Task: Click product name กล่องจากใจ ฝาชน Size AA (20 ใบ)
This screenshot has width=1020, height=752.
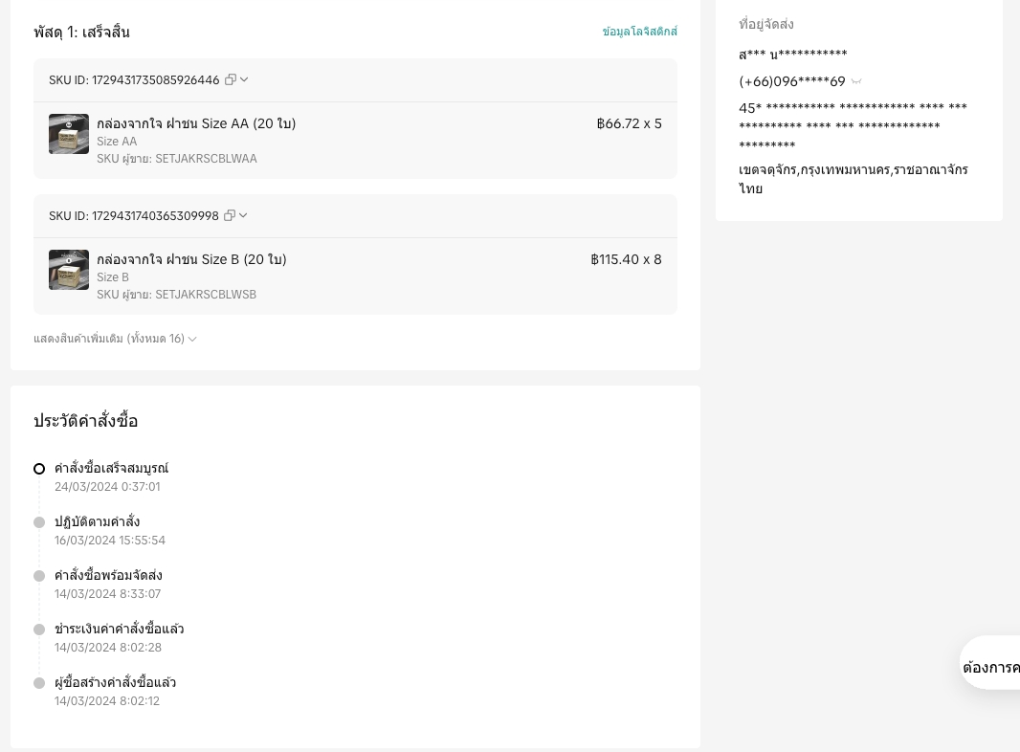Action: 196,123
